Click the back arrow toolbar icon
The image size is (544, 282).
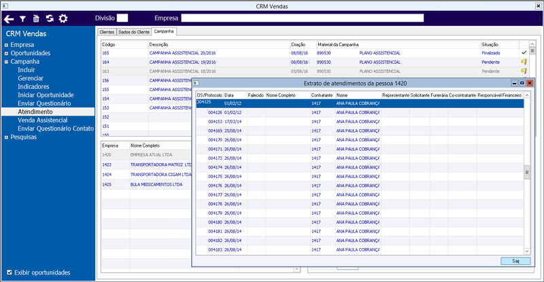coord(9,19)
